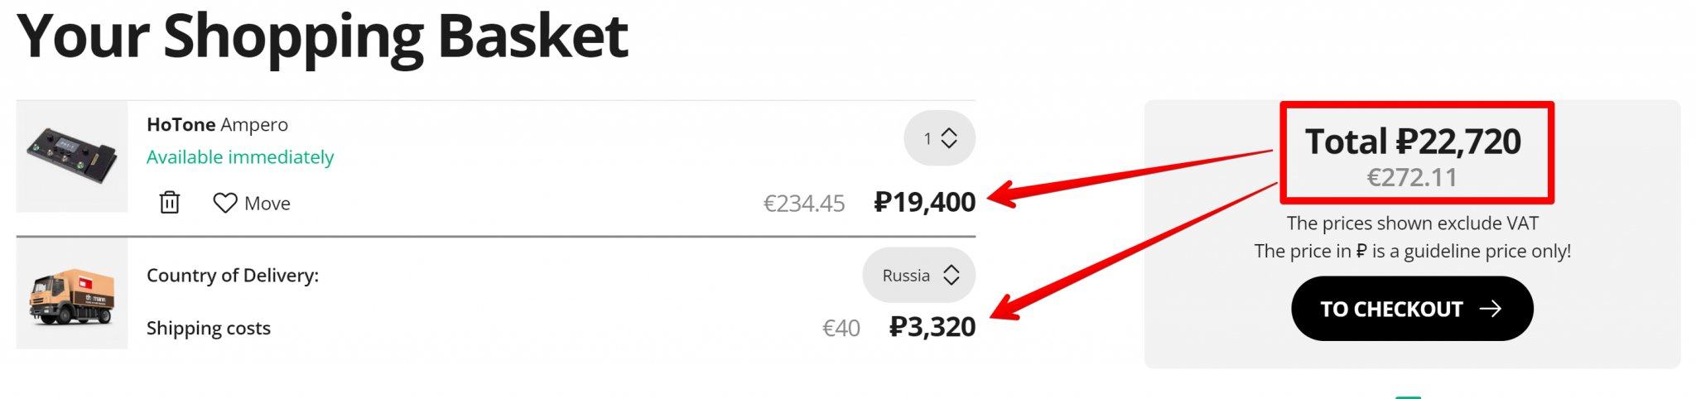Open the HoTone Ampero product name link
This screenshot has height=399, width=1696.
pos(217,125)
